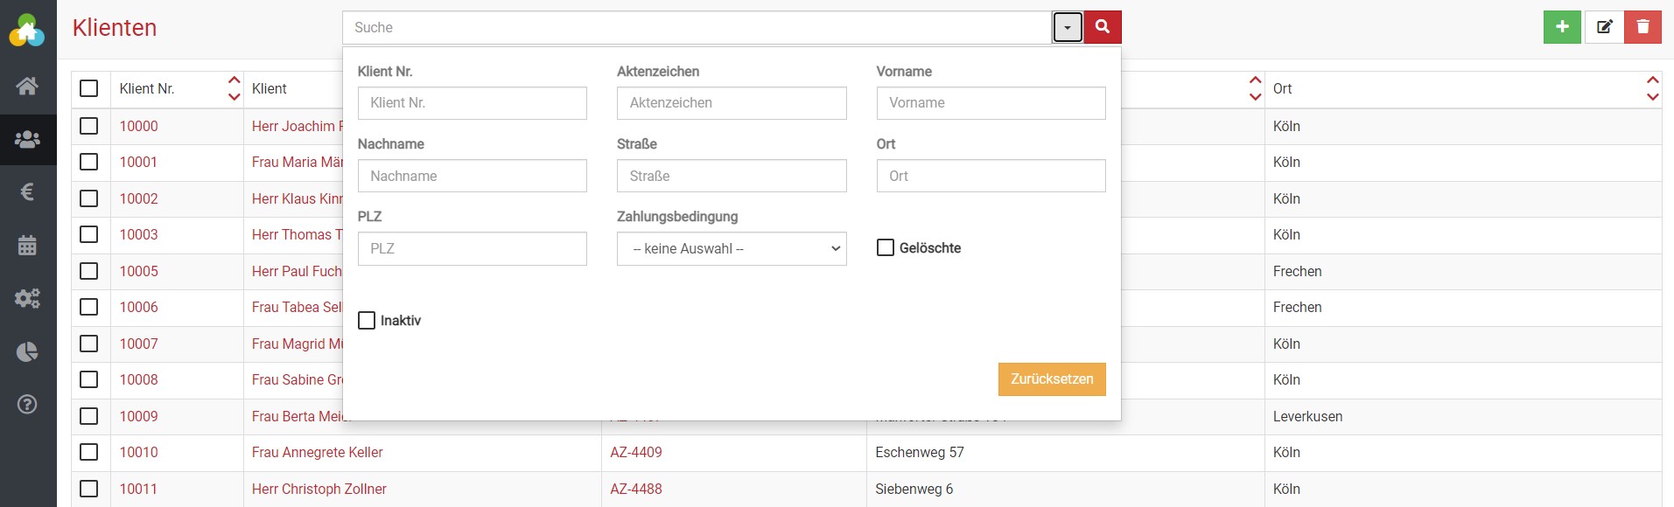Viewport: 1674px width, 507px height.
Task: Open the AZ-4488 Aktenzeichen link
Action: pos(636,489)
